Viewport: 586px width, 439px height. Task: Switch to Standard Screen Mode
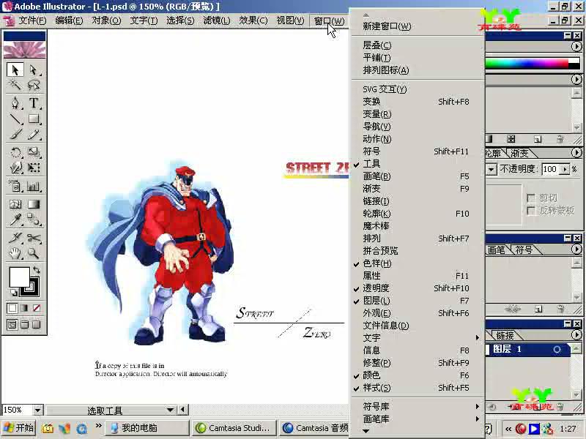(12, 324)
